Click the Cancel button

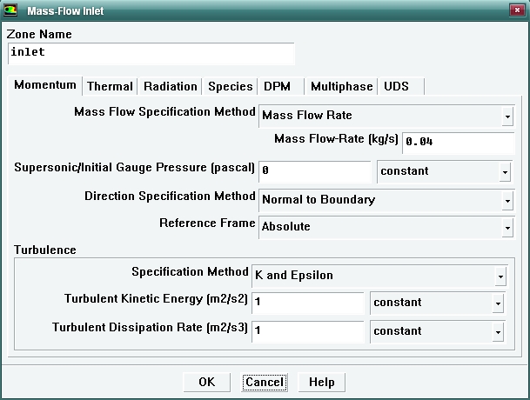264,382
